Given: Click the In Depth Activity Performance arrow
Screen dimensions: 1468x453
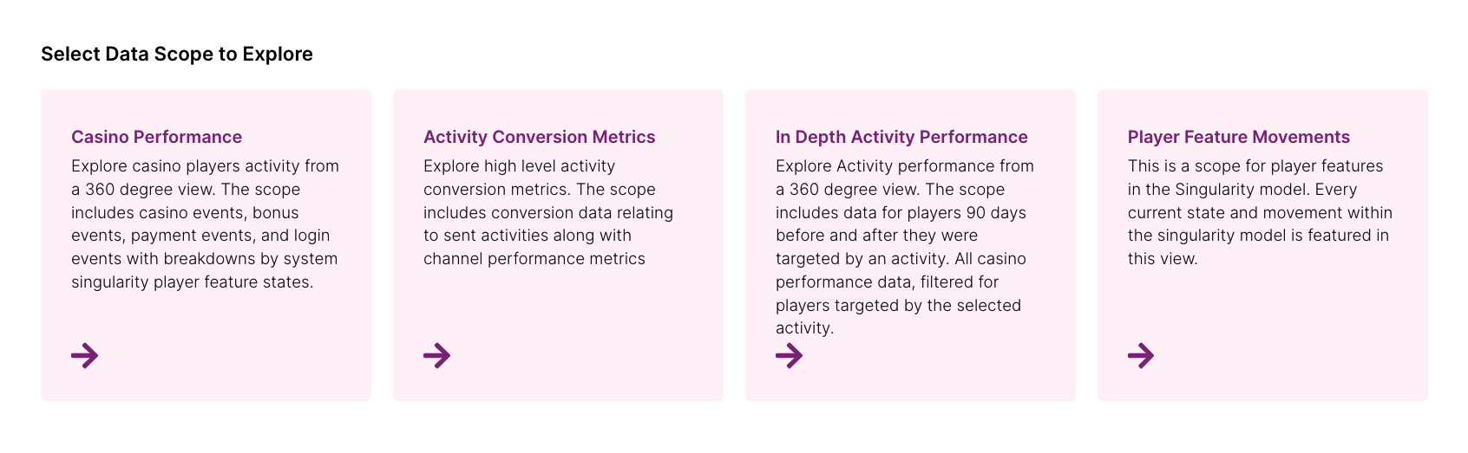Looking at the screenshot, I should [x=790, y=355].
